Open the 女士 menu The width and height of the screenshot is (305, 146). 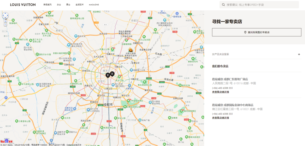59,5
